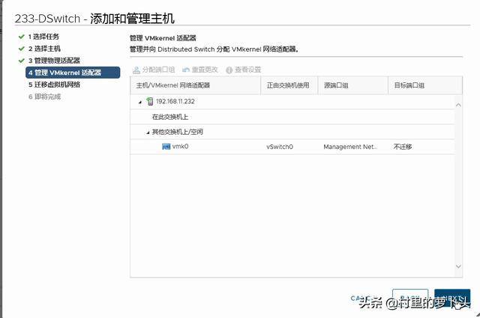The height and width of the screenshot is (318, 480).
Task: Click the checkmark next to step 2
Action: coord(21,48)
